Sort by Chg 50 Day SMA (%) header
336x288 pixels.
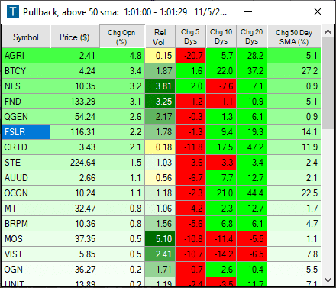point(294,37)
